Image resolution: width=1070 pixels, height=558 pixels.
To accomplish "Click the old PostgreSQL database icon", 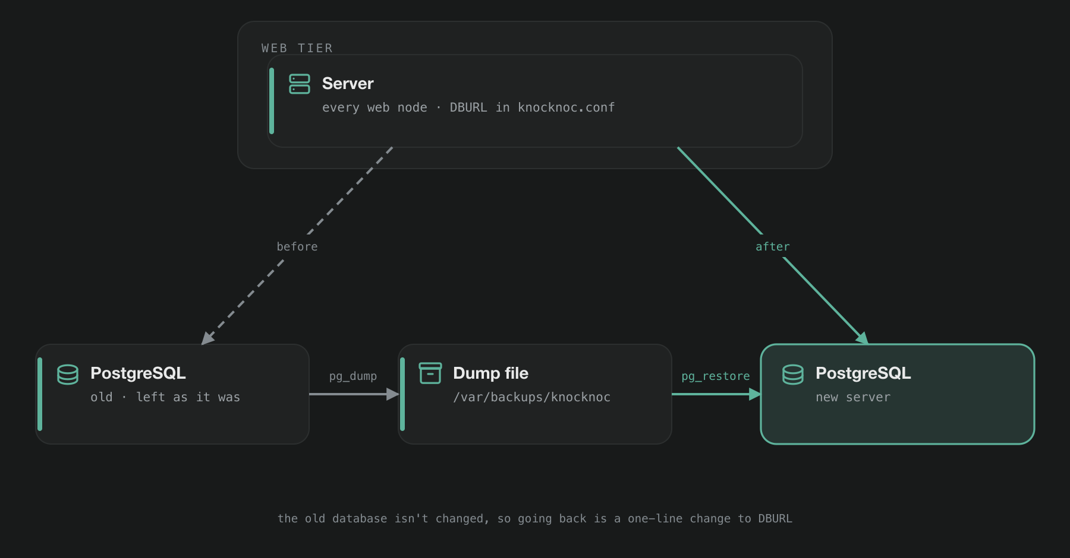I will [68, 374].
